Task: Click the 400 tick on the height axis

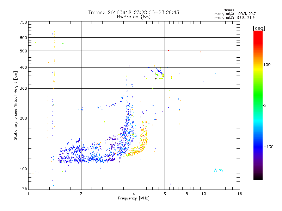Action: click(23, 68)
